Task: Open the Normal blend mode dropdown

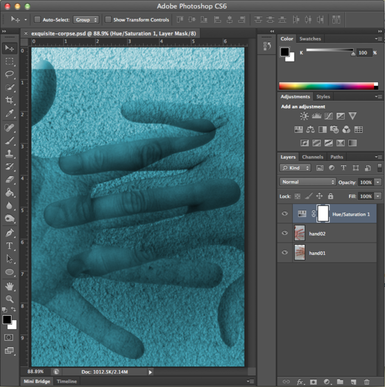Action: [307, 182]
